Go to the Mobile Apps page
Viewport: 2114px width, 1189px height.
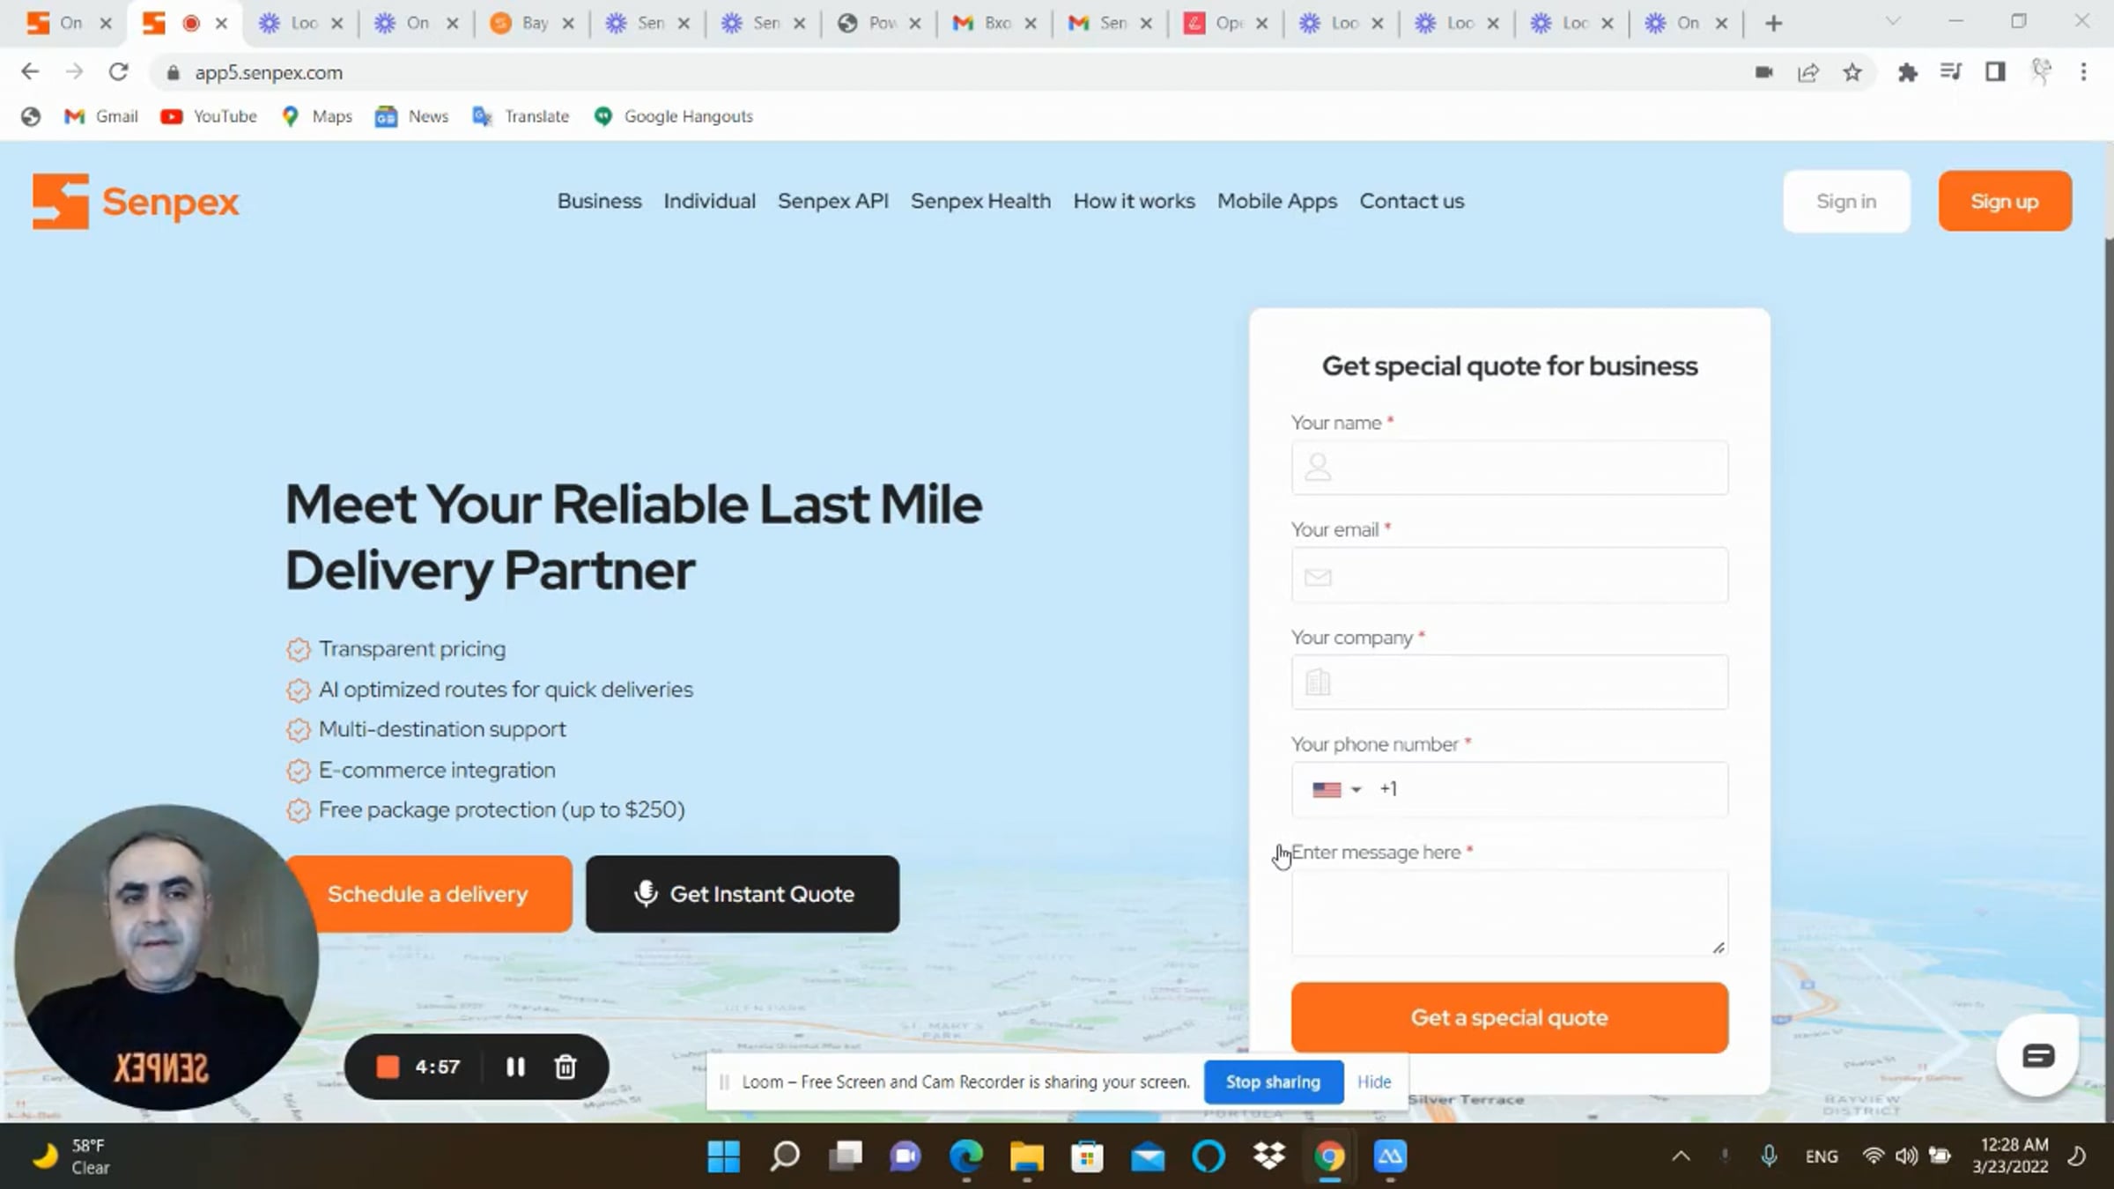[x=1276, y=201]
